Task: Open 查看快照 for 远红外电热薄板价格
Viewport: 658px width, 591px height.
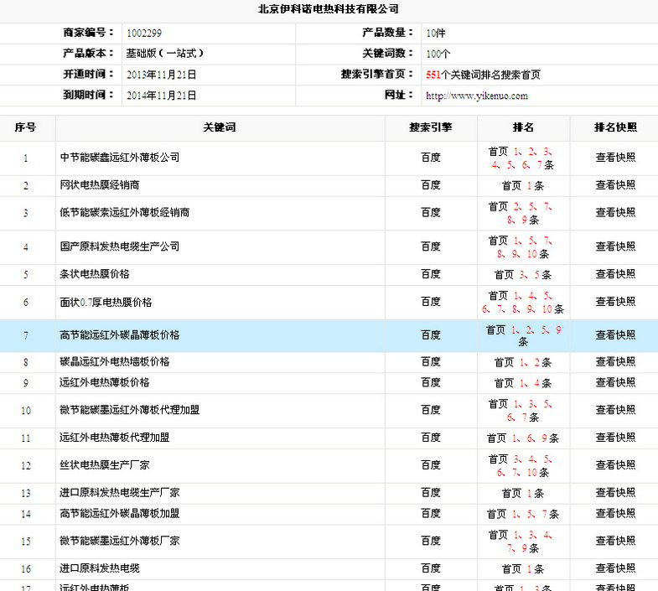Action: [615, 383]
